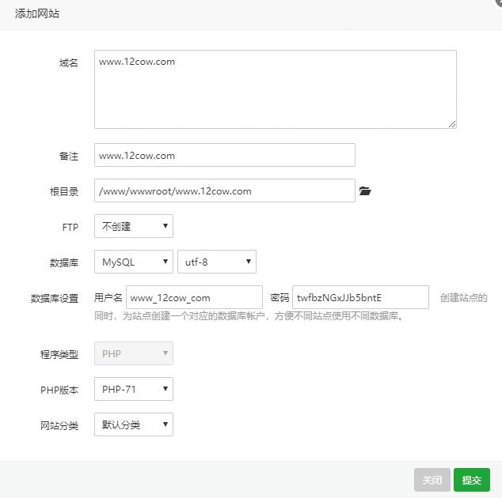Select the database 密码 password field
The height and width of the screenshot is (498, 502).
pos(360,297)
